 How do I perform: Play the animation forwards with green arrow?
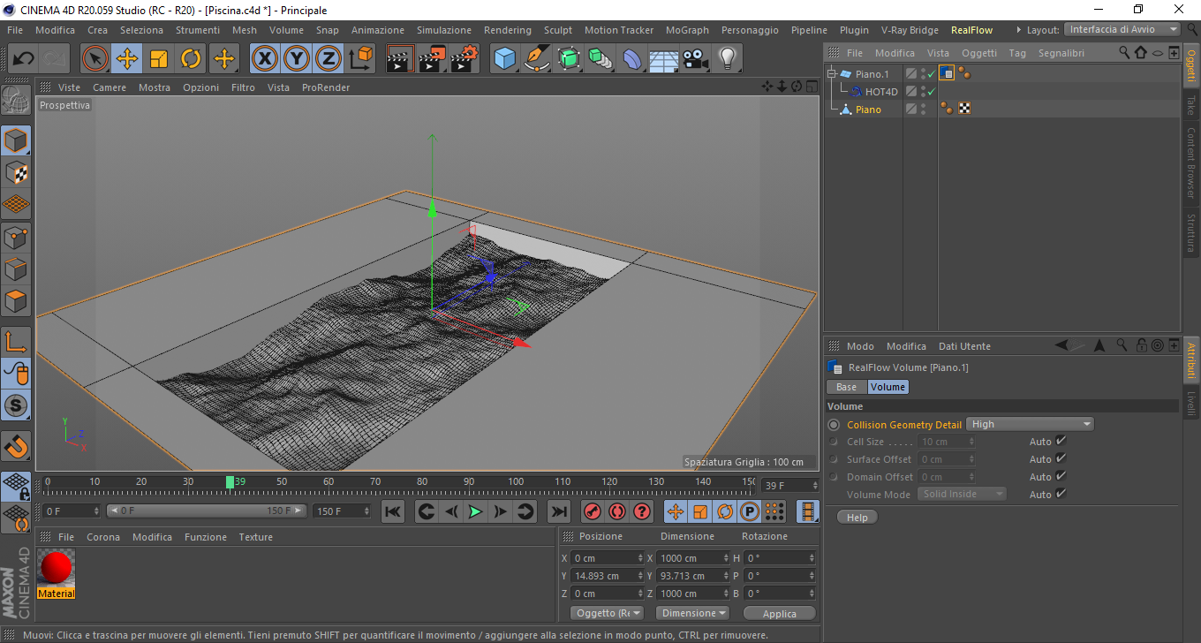click(x=476, y=511)
